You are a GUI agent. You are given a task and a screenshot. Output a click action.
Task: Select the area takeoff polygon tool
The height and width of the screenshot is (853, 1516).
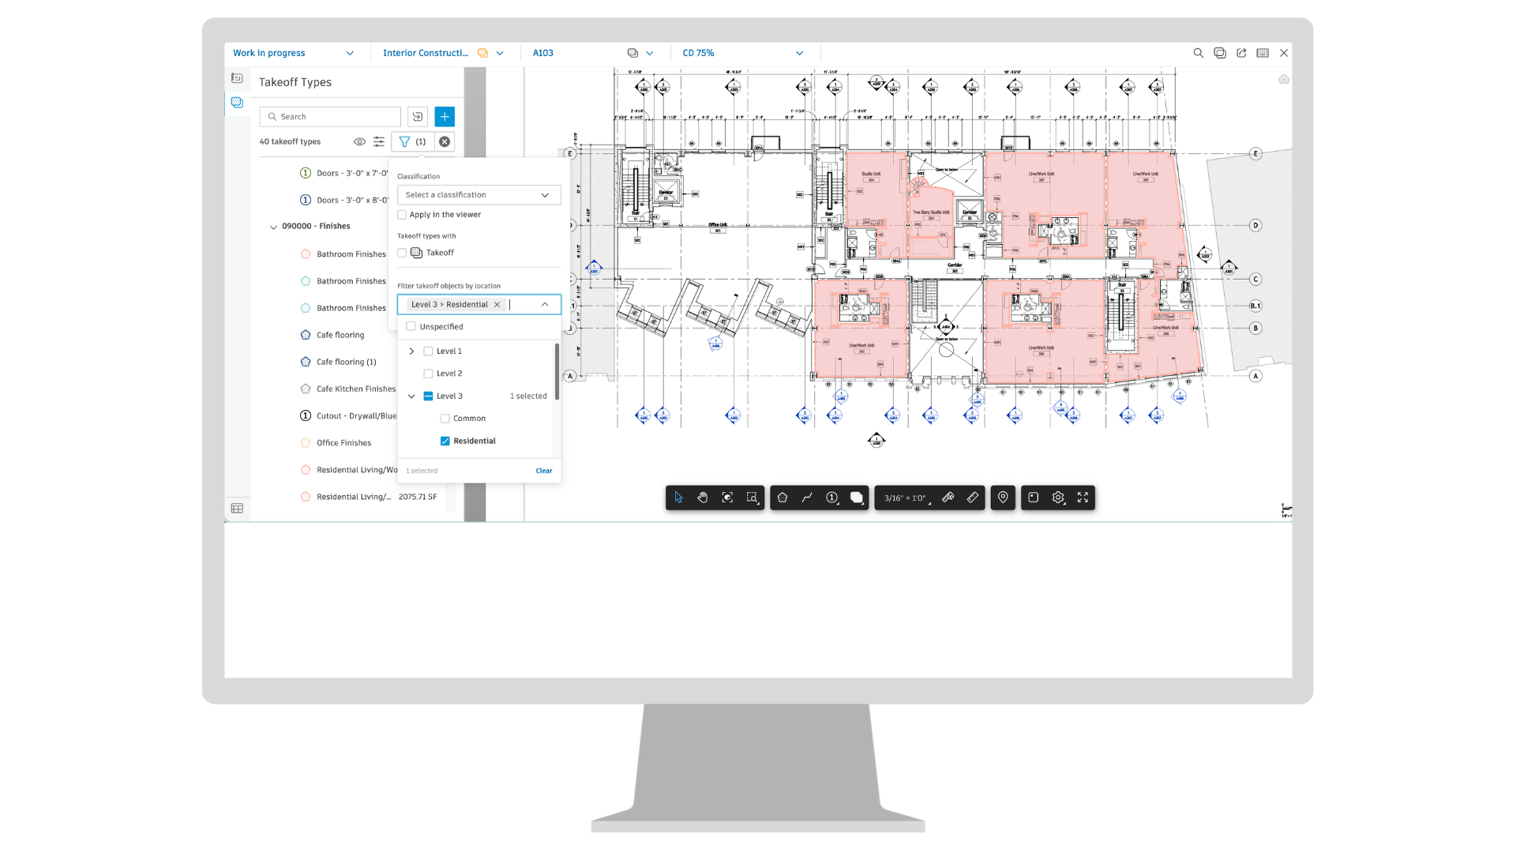pos(782,498)
